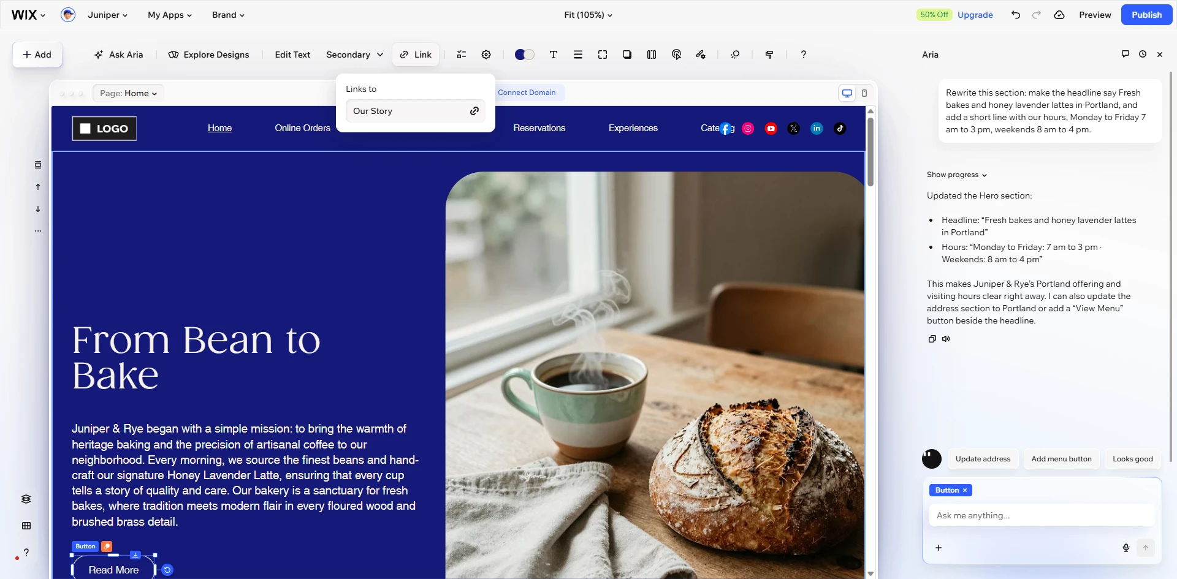Screen dimensions: 1177x579
Task: Switch to mobile view
Action: coord(864,93)
